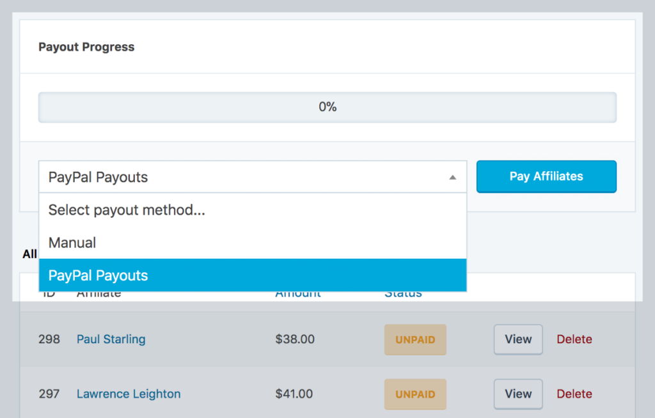Image resolution: width=655 pixels, height=418 pixels.
Task: Click the 0% payout progress bar
Action: pyautogui.click(x=327, y=107)
